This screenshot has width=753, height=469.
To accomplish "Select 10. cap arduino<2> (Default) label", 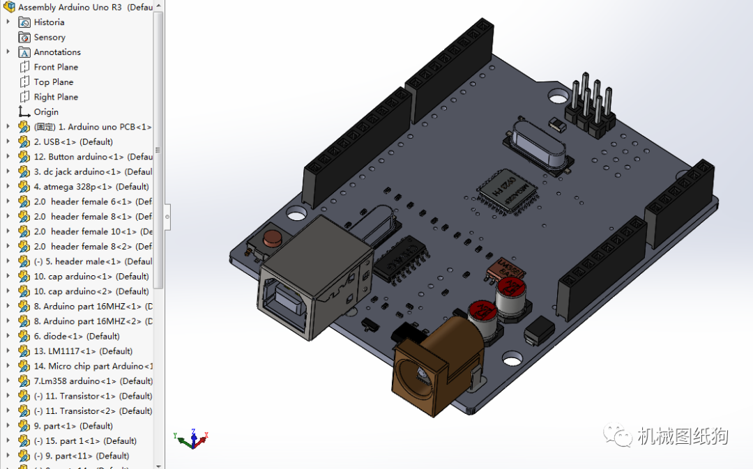I will click(91, 291).
